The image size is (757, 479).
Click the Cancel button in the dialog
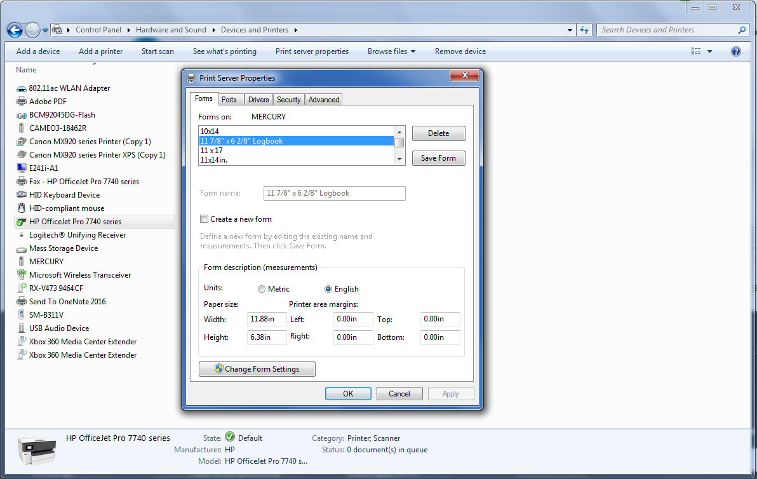pyautogui.click(x=399, y=393)
